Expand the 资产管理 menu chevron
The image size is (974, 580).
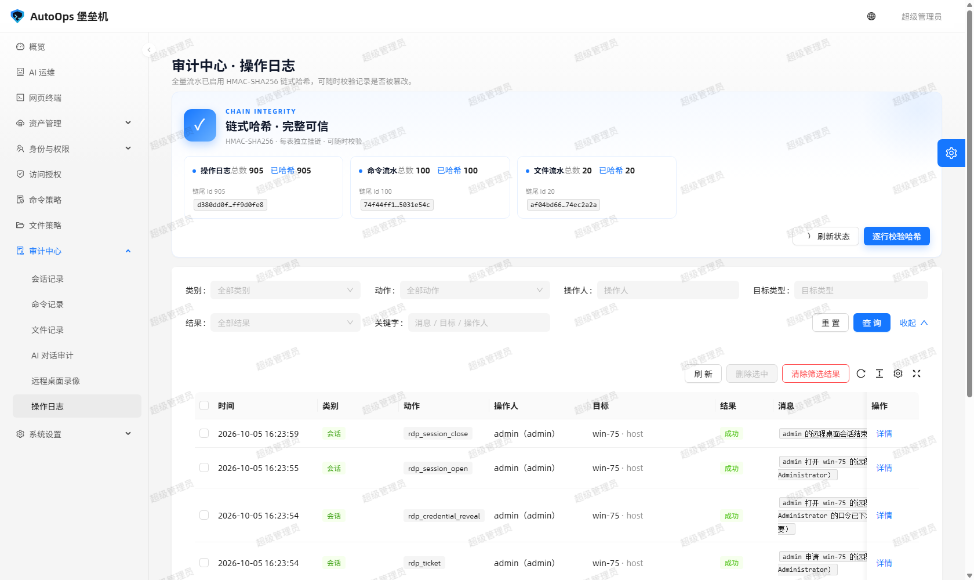[128, 123]
